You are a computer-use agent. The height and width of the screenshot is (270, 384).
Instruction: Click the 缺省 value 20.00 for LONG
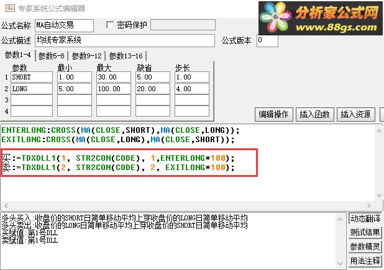pyautogui.click(x=153, y=89)
